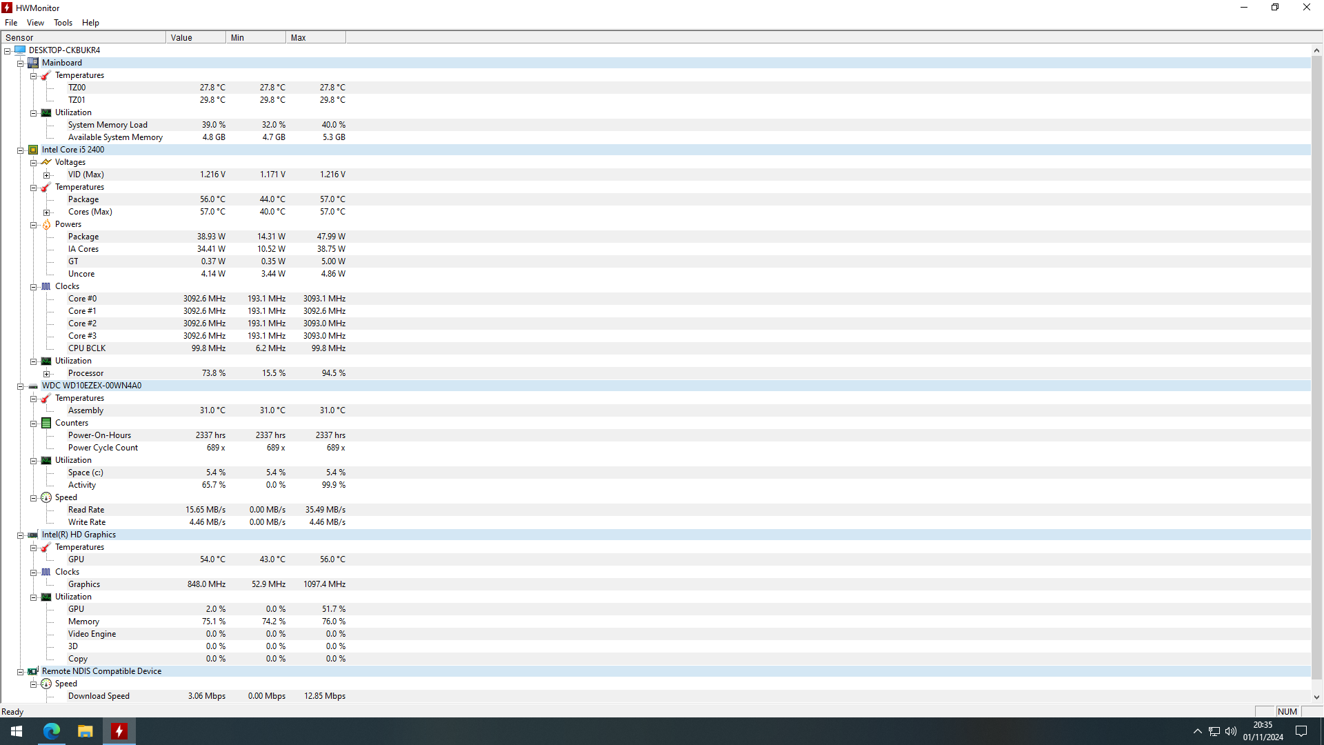
Task: Open the Tools menu
Action: point(63,23)
